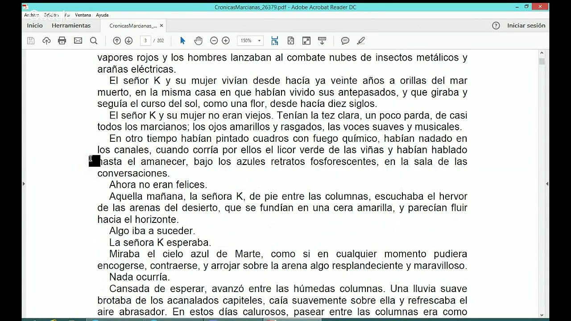The width and height of the screenshot is (571, 321).
Task: Click scrollbar down arrow
Action: (x=542, y=315)
